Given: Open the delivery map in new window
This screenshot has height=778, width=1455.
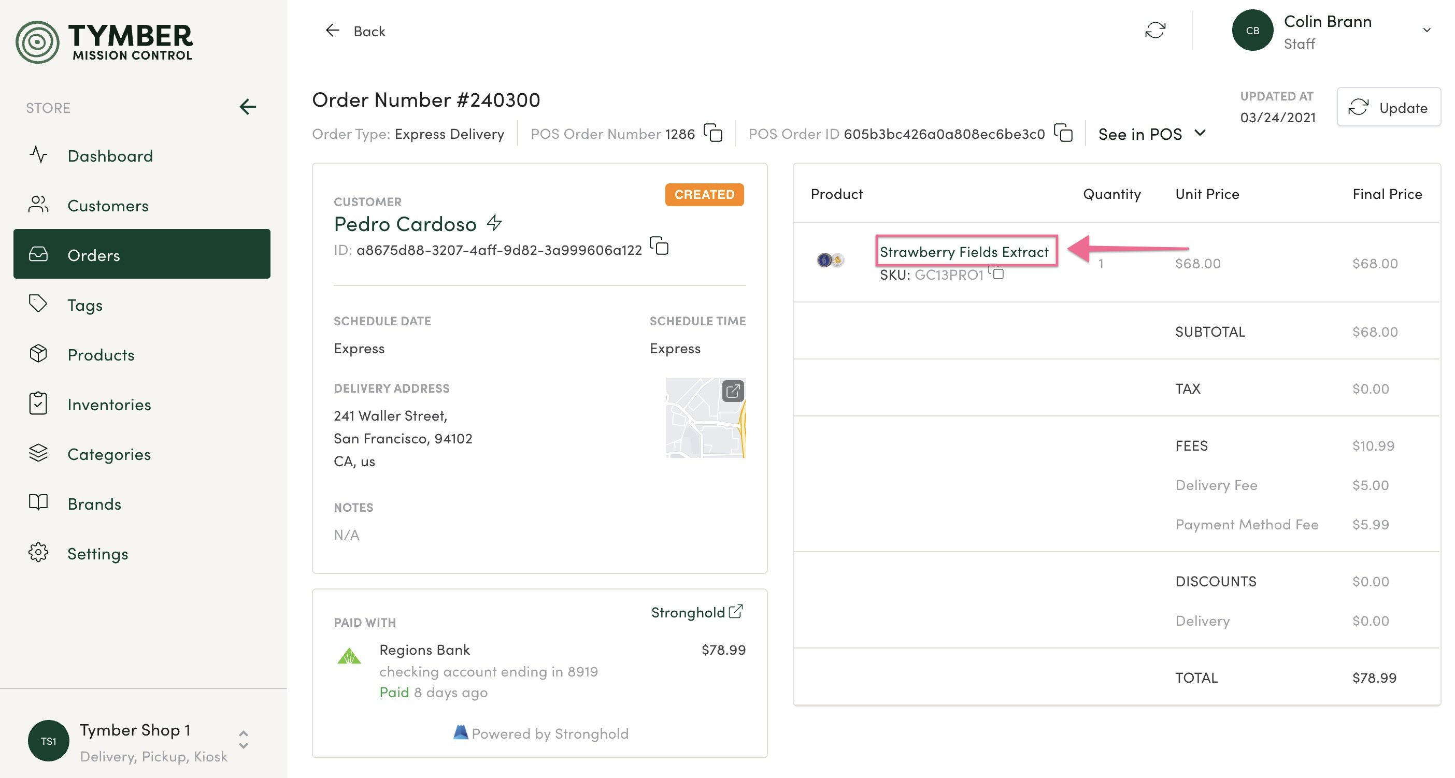Looking at the screenshot, I should click(733, 391).
